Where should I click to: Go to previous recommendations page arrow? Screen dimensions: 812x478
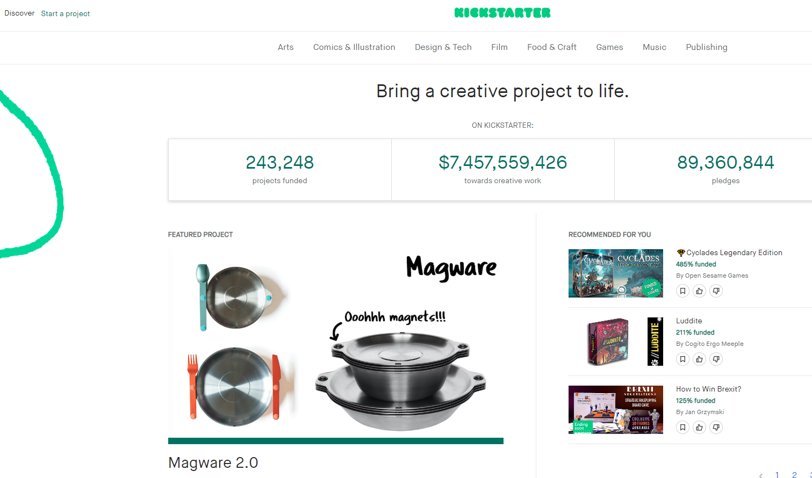point(761,475)
